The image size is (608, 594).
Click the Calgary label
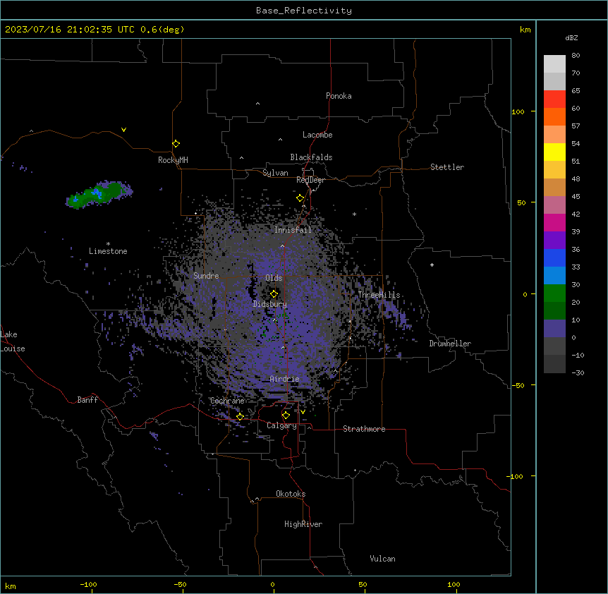pos(281,425)
